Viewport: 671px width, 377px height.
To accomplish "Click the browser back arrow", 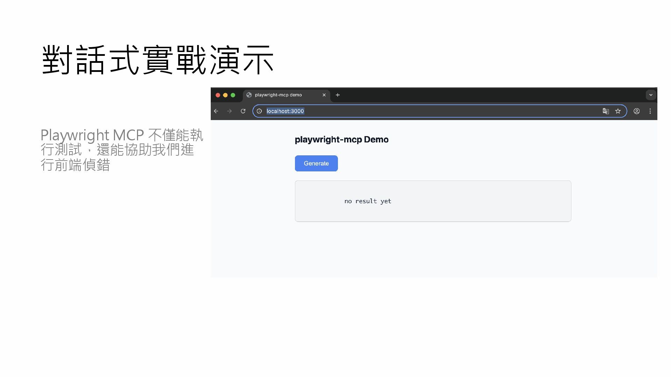I will pos(216,111).
